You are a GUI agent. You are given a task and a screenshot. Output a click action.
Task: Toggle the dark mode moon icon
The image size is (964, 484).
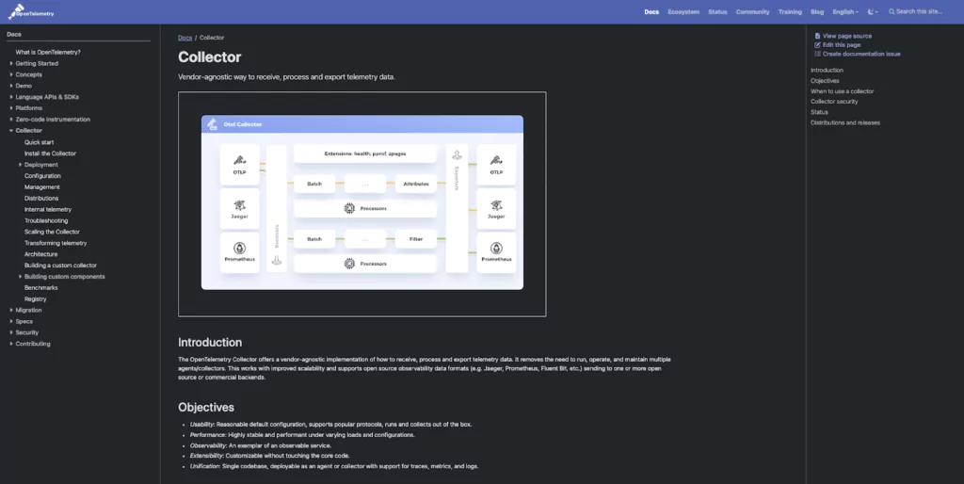click(871, 11)
